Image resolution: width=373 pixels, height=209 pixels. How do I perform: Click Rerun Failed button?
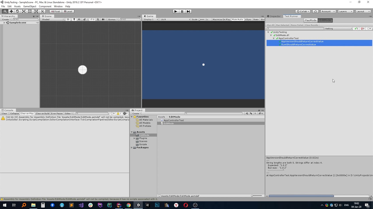pos(297,25)
